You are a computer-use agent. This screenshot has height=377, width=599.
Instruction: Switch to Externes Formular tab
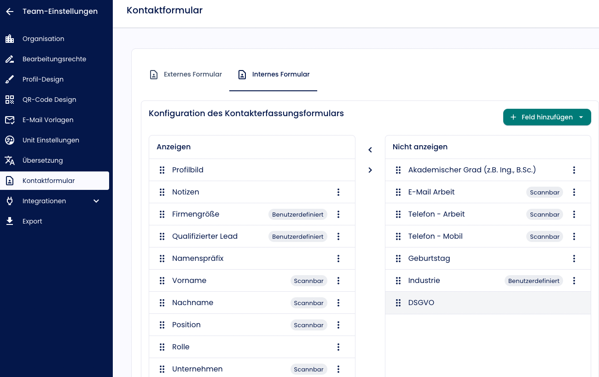[186, 74]
